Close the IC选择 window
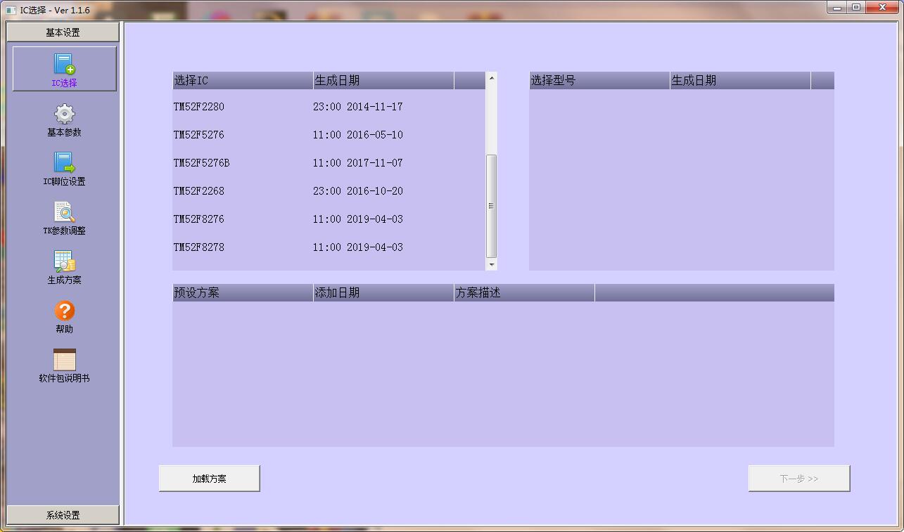The image size is (904, 532). 881,8
